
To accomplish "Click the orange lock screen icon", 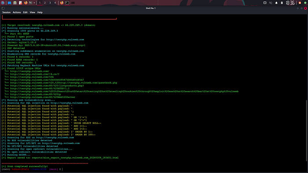I will click(300, 3).
